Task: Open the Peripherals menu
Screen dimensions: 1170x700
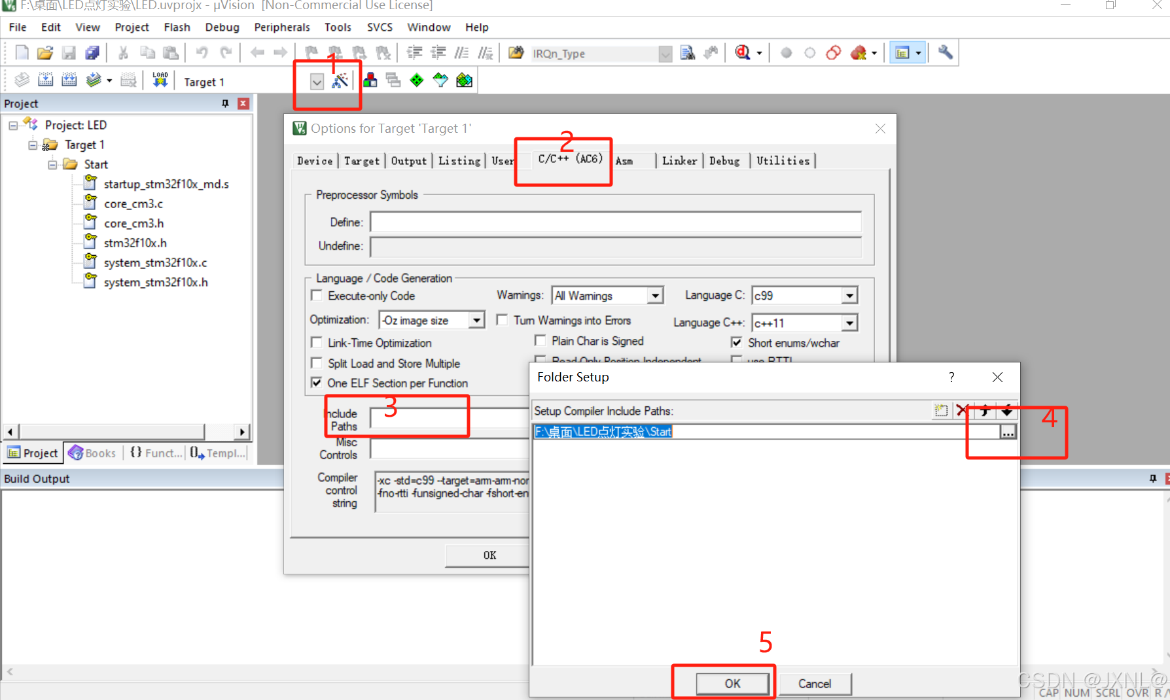Action: coord(282,27)
